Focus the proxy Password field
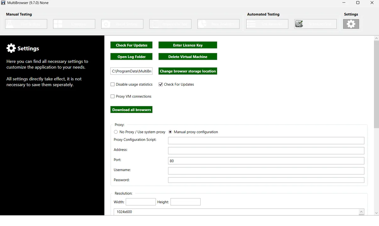This screenshot has height=226, width=379. pos(266,180)
